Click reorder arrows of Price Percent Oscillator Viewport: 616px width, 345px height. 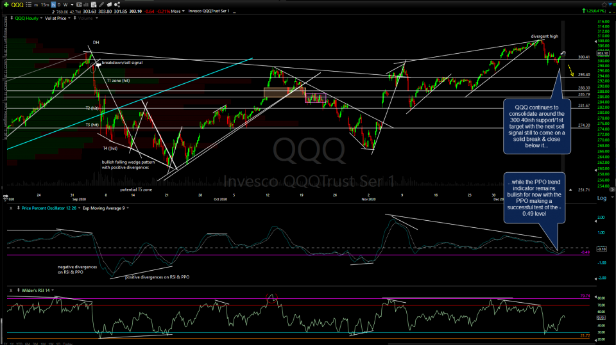[18, 208]
